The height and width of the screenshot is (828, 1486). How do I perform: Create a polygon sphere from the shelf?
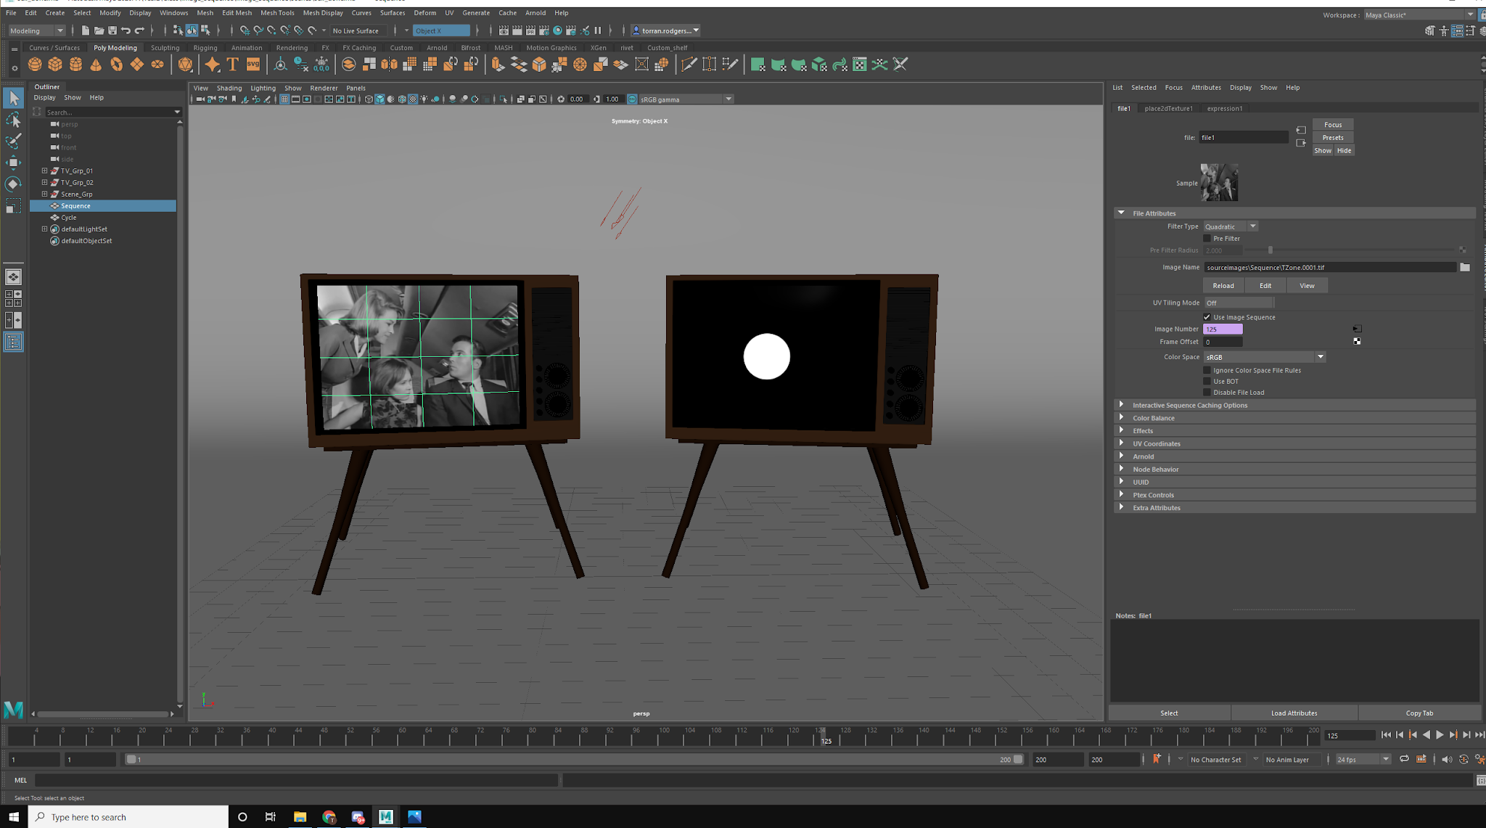tap(35, 64)
